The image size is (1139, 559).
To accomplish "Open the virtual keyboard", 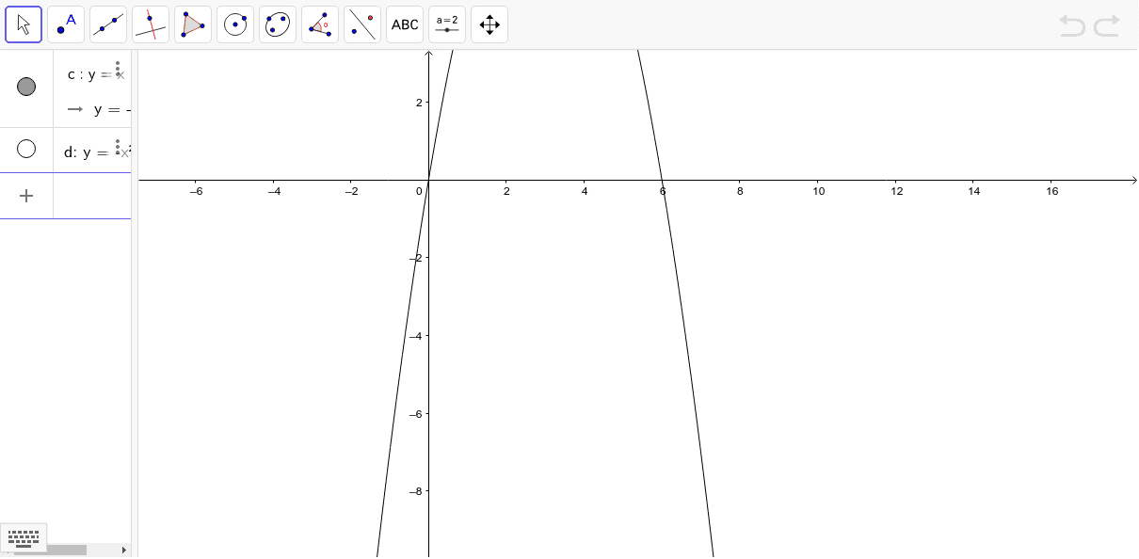I will click(x=24, y=538).
